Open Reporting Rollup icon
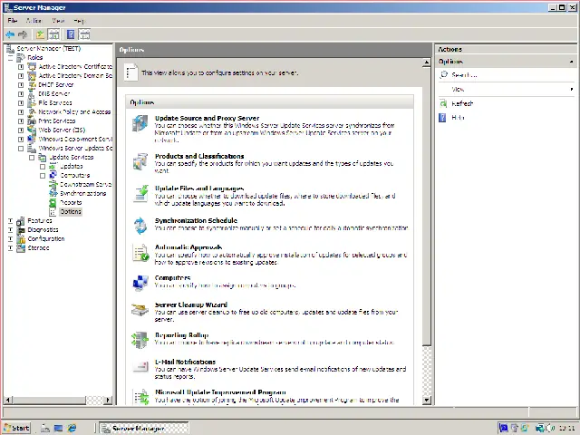 coord(140,341)
